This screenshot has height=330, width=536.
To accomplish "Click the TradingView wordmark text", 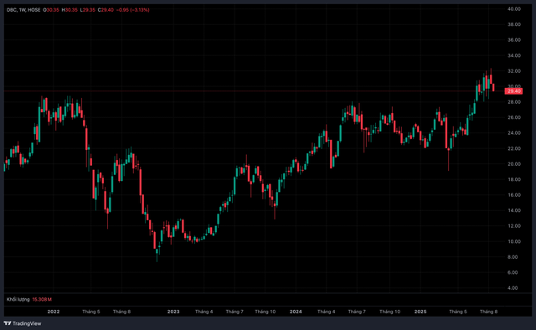I will coord(27,323).
